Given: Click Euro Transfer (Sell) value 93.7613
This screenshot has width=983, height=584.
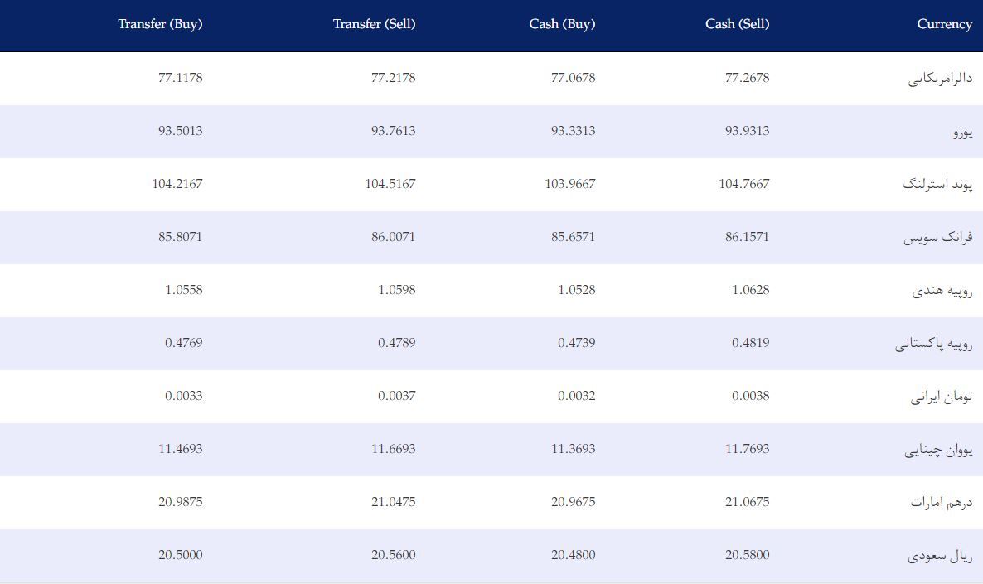Looking at the screenshot, I should coord(393,130).
